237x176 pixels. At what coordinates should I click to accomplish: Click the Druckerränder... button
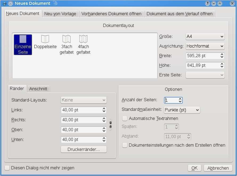pyautogui.click(x=84, y=149)
